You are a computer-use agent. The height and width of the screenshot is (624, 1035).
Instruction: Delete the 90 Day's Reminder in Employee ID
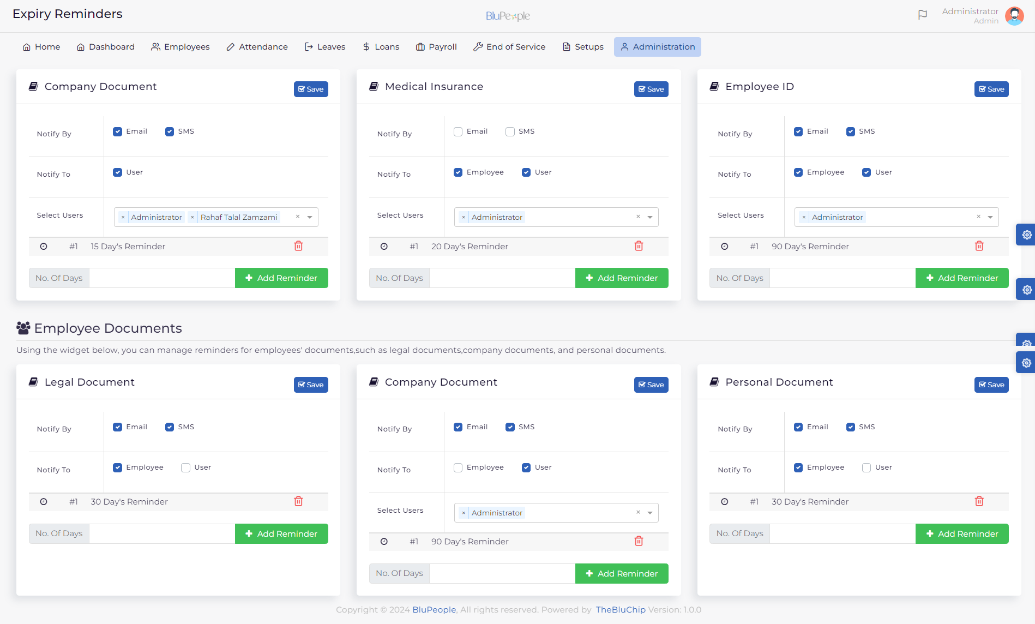coord(979,246)
